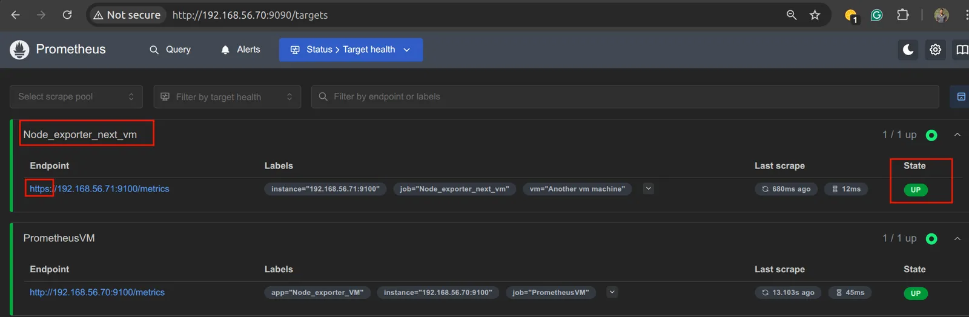Open the 192.168.56.70:9100/metrics endpoint link
The height and width of the screenshot is (317, 969).
click(x=97, y=293)
